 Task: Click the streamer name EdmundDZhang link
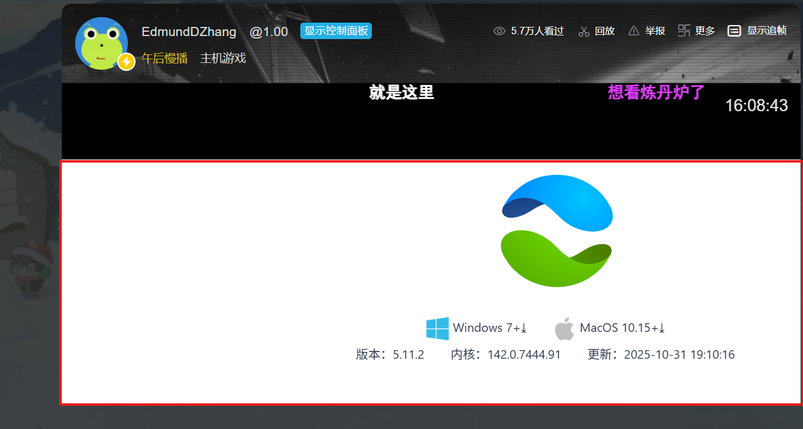click(188, 31)
